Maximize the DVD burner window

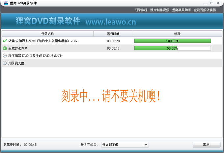pos(211,3)
